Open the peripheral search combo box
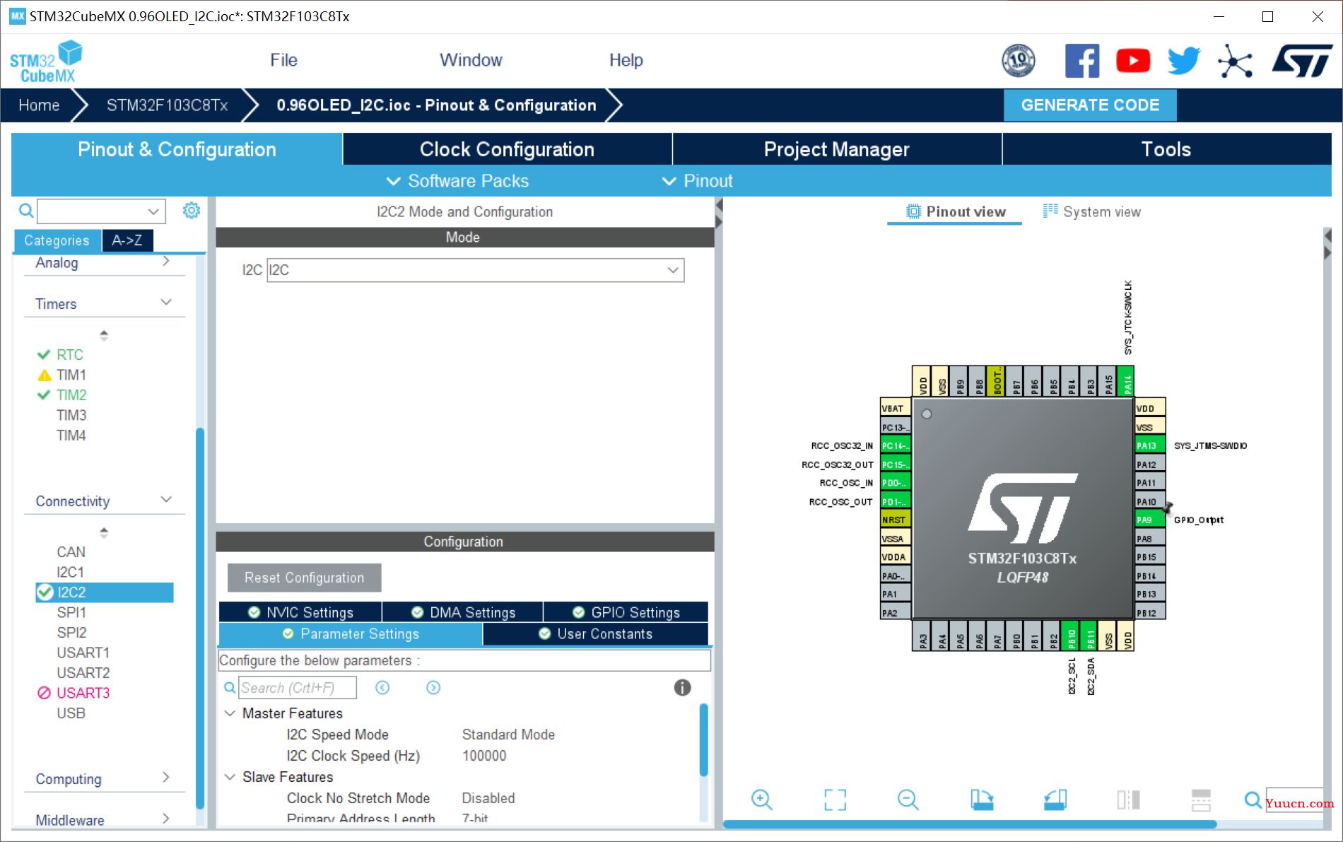Image resolution: width=1343 pixels, height=842 pixels. coord(101,211)
